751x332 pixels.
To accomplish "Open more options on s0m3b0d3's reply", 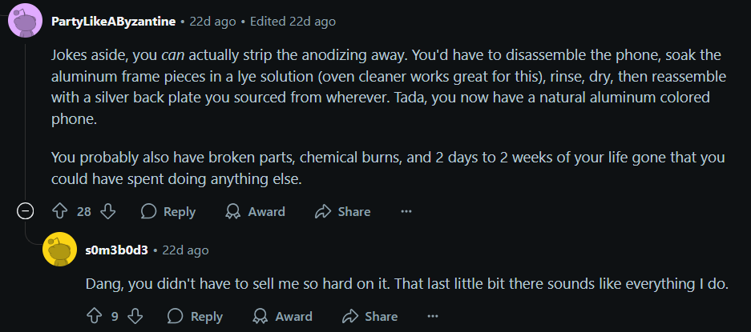I will (433, 316).
